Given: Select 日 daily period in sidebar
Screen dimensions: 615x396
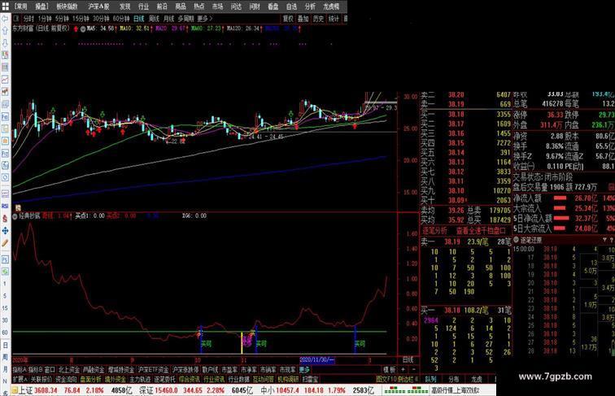Looking at the screenshot, I should pos(5,345).
